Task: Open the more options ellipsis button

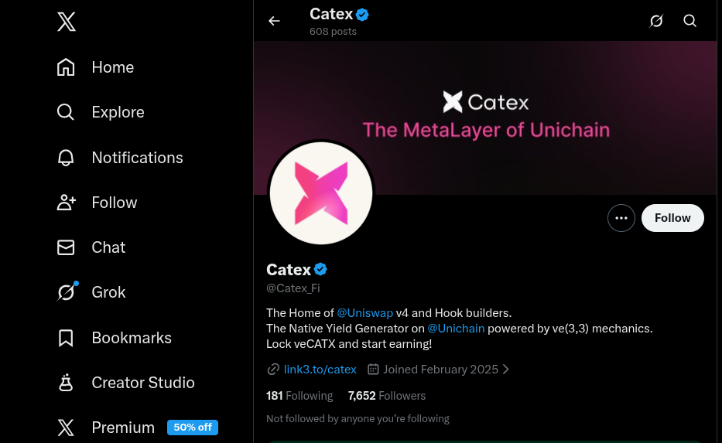Action: (621, 218)
